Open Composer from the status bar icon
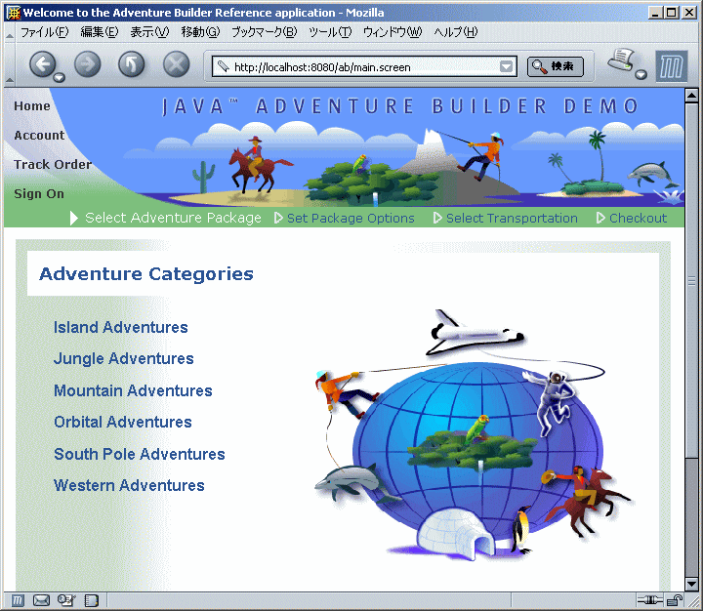 tap(66, 600)
